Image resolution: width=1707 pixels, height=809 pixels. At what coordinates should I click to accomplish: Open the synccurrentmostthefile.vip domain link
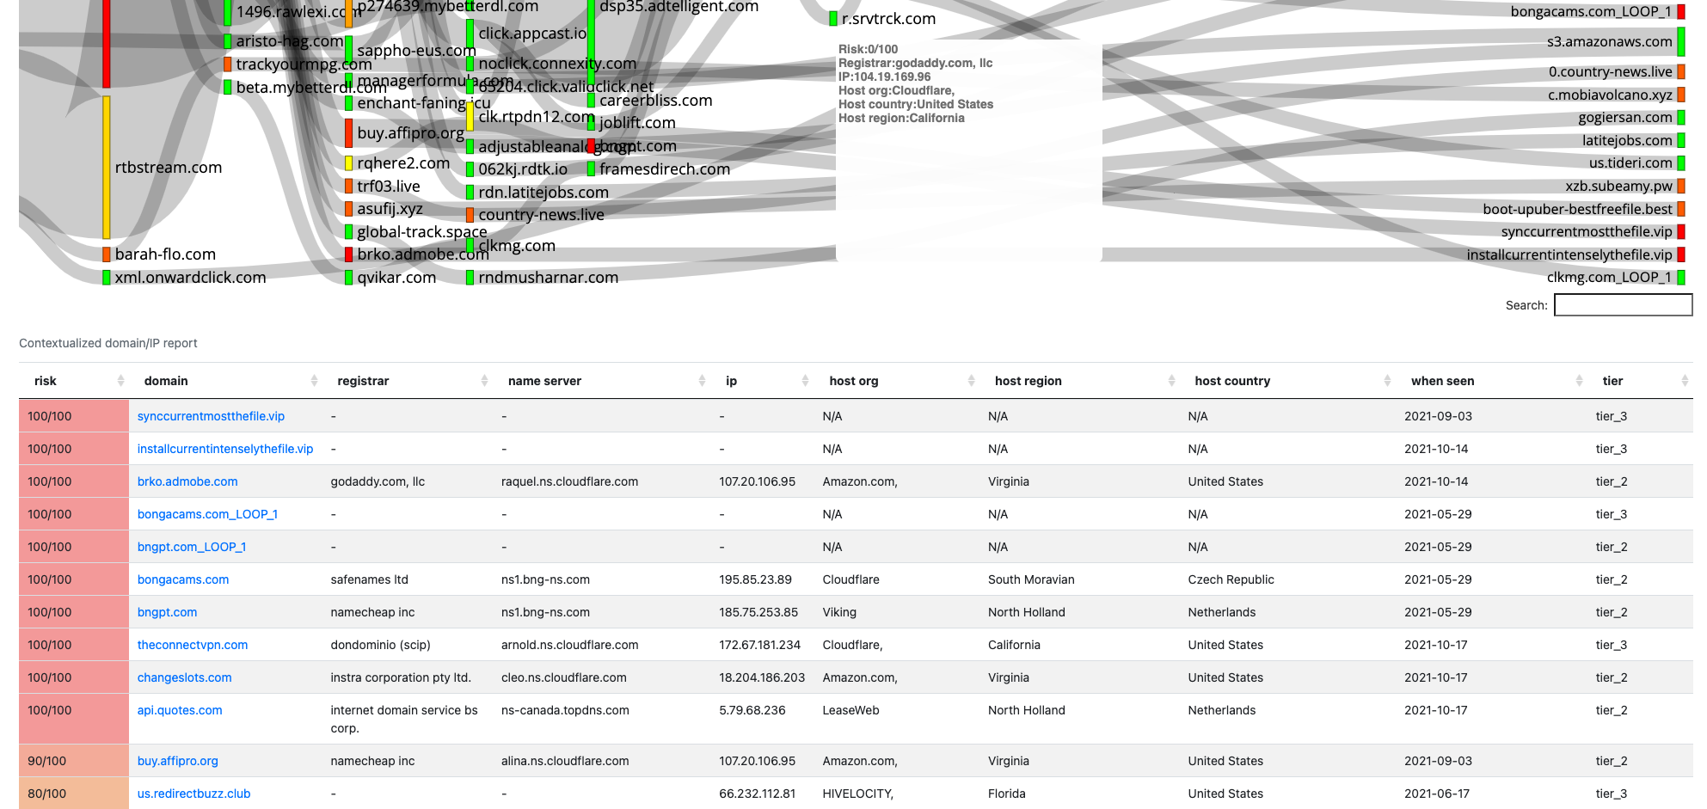[211, 416]
